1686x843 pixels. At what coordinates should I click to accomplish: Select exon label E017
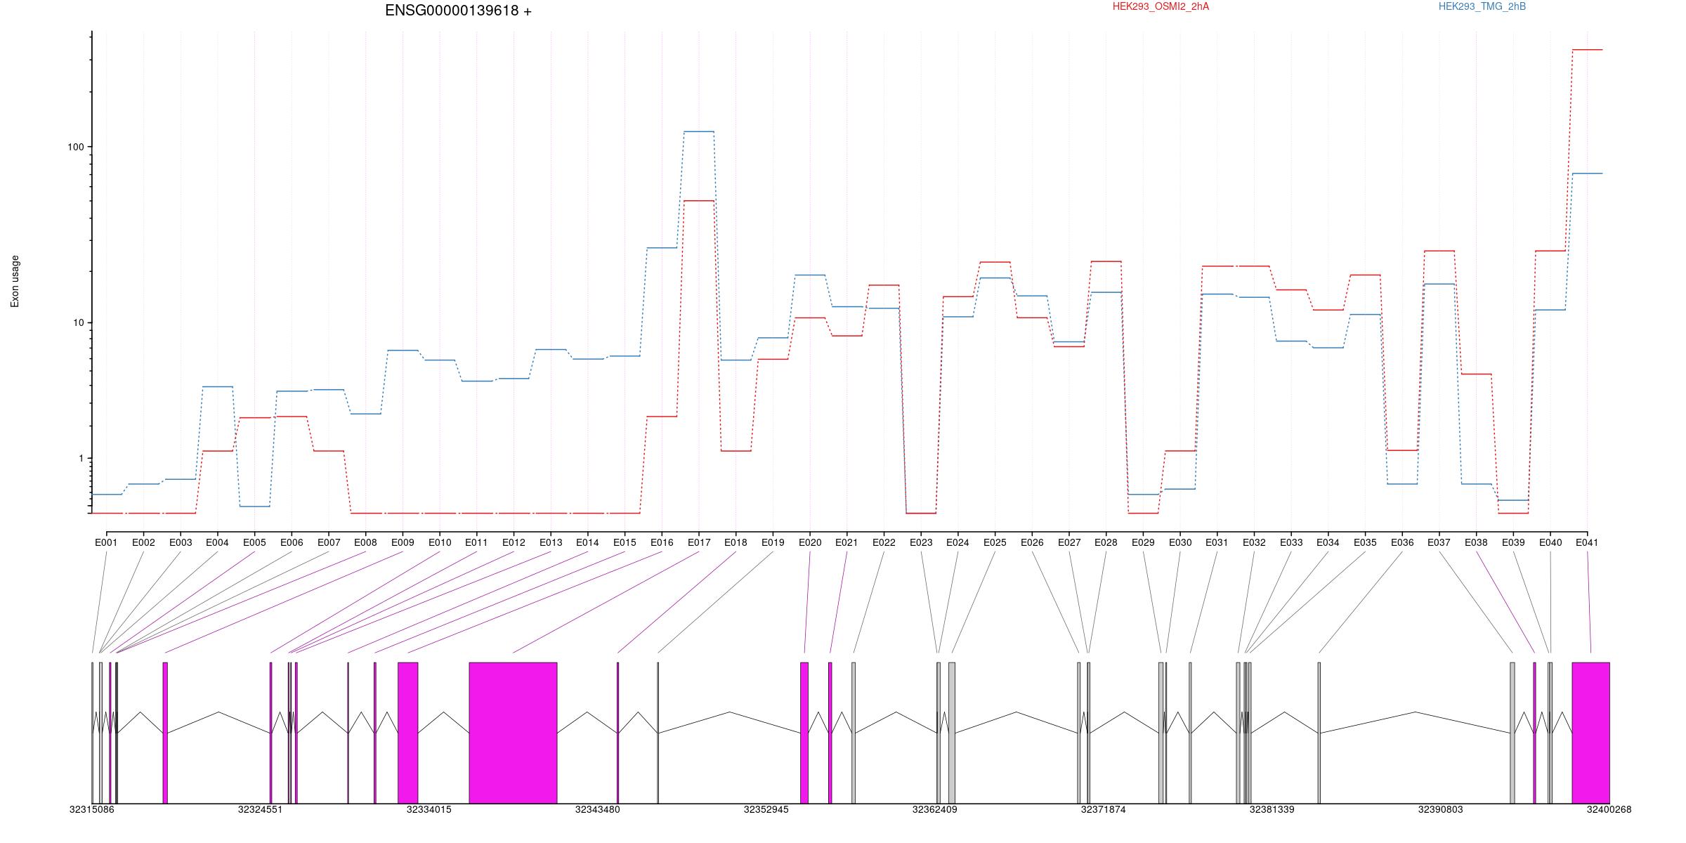click(699, 542)
